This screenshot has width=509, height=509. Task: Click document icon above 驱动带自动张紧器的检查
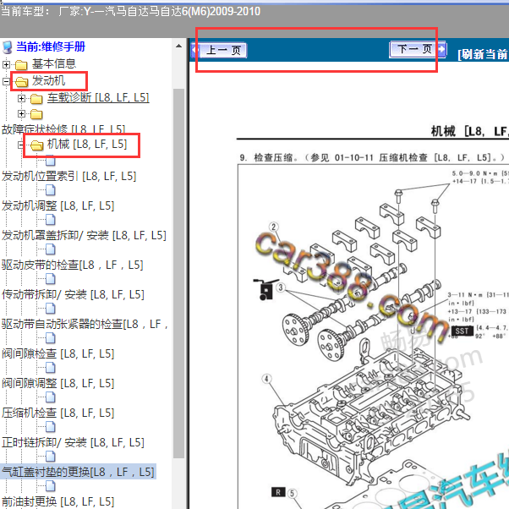51,309
